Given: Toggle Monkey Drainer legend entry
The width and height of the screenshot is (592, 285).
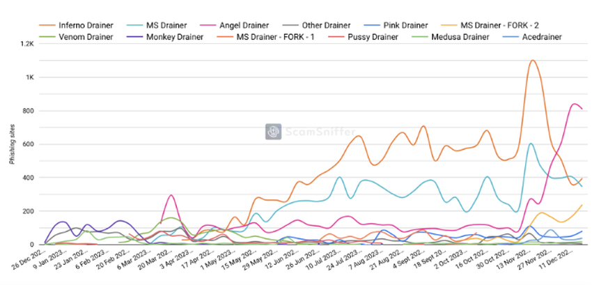Looking at the screenshot, I should click(164, 37).
